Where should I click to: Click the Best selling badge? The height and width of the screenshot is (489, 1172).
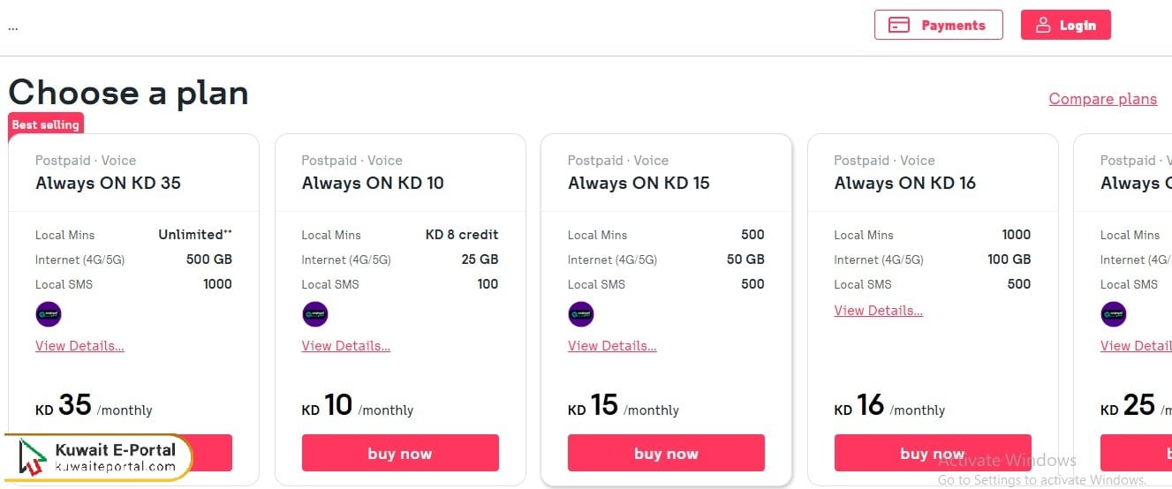(45, 125)
